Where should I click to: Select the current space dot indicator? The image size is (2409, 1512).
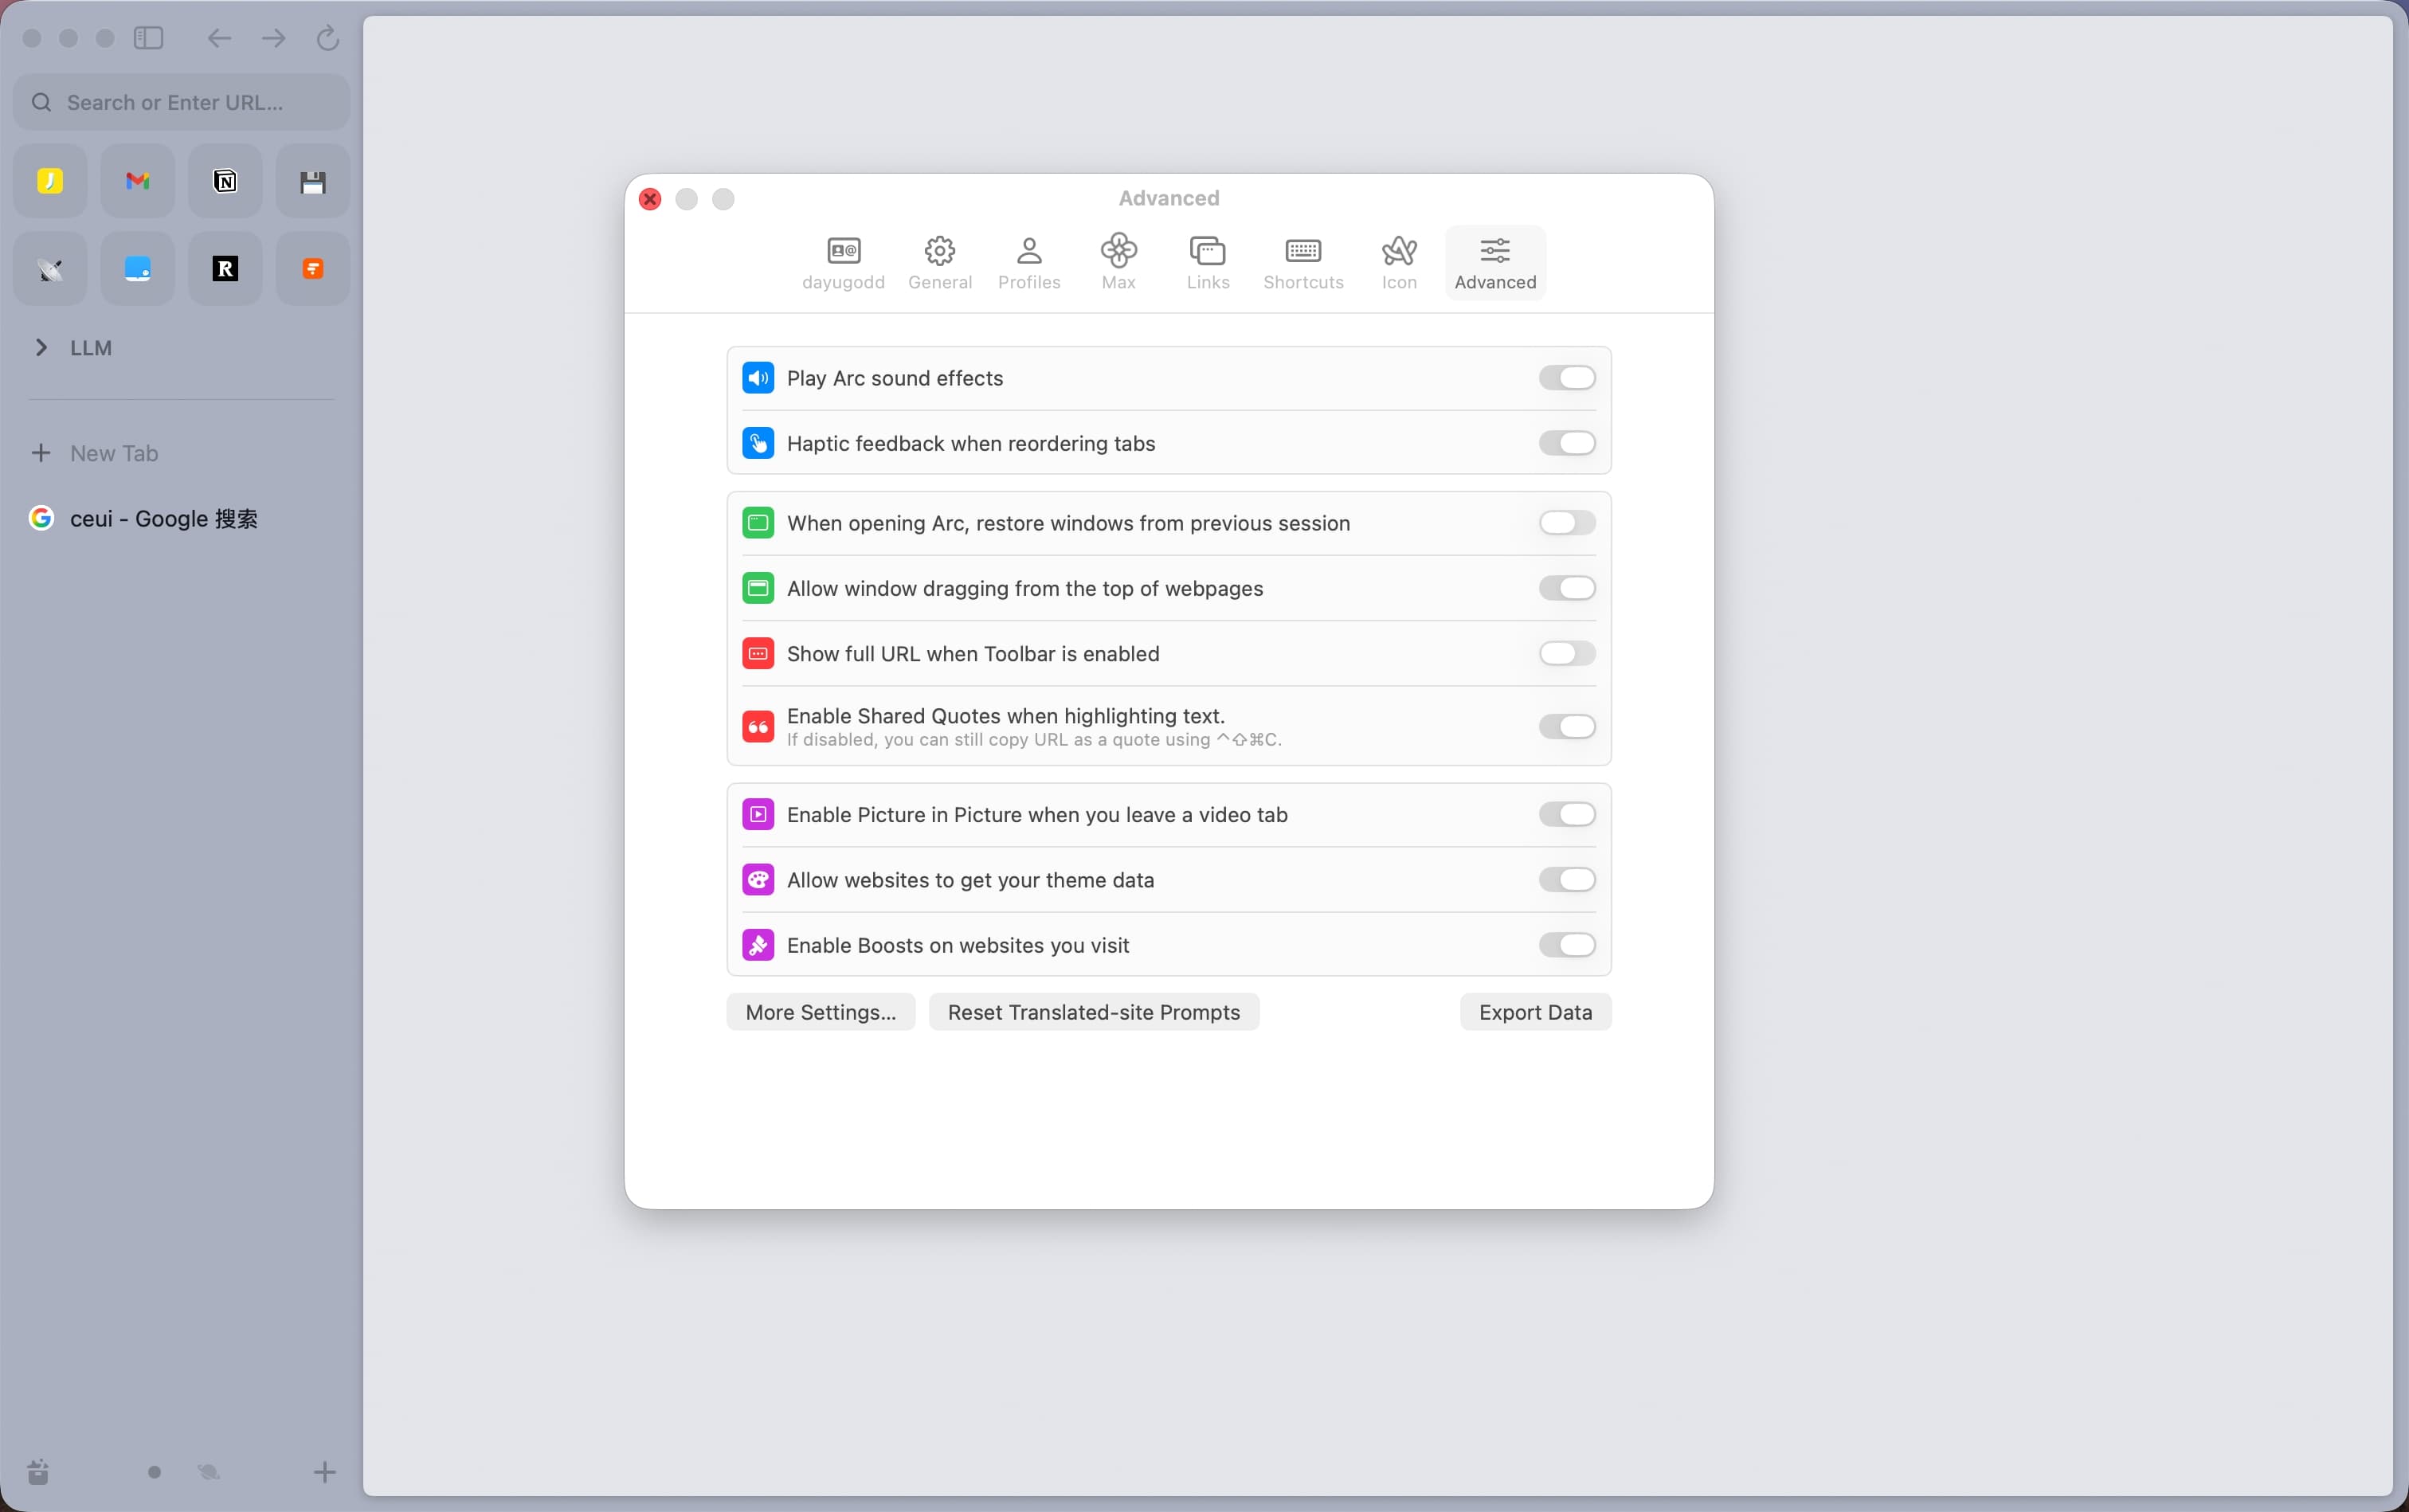coord(154,1472)
